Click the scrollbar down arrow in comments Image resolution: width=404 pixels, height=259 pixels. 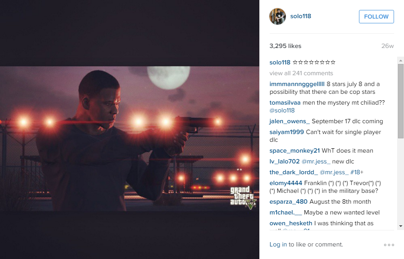[x=401, y=226]
